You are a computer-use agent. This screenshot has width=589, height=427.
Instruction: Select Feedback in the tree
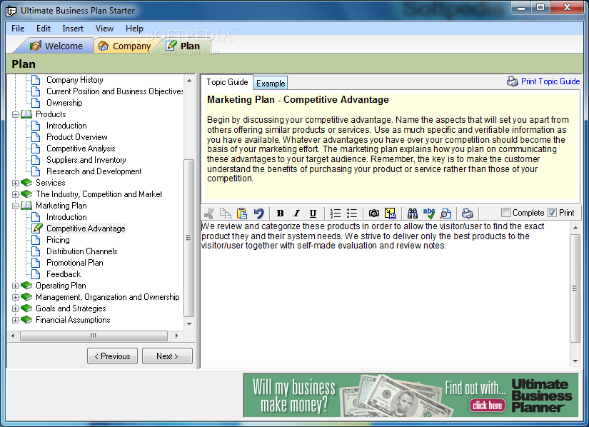[x=64, y=274]
